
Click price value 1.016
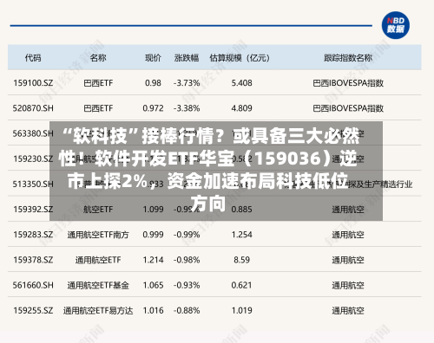tap(153, 310)
